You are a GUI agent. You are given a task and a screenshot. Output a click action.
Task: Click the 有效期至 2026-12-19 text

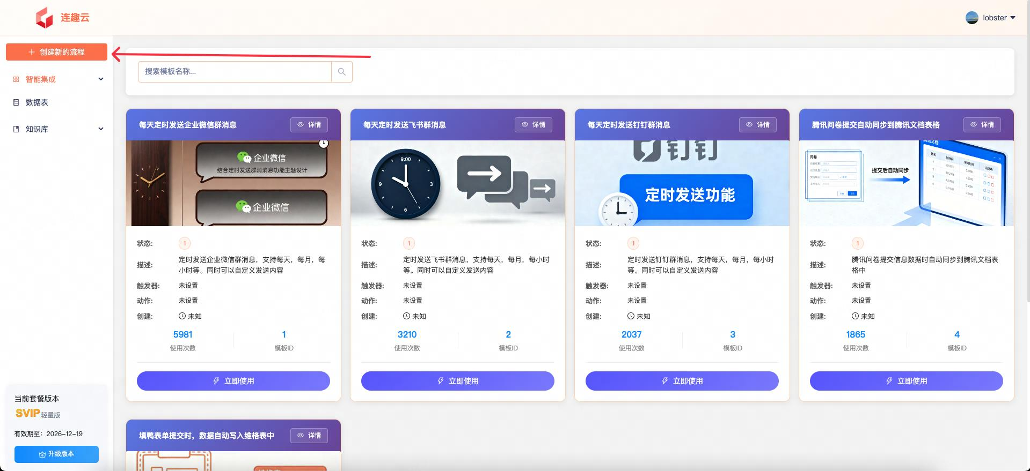(x=48, y=434)
